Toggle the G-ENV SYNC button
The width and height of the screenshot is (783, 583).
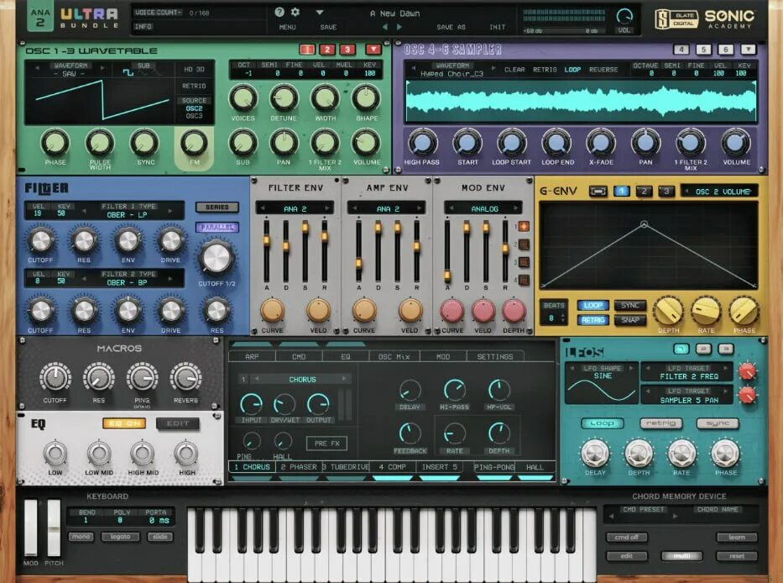[630, 305]
